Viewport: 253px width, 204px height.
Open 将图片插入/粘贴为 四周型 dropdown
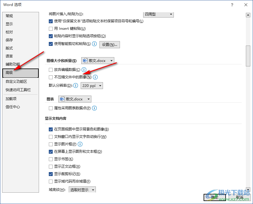click(158, 15)
